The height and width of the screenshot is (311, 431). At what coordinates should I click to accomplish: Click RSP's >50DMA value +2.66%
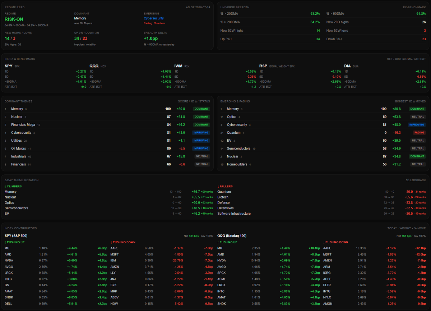point(336,82)
